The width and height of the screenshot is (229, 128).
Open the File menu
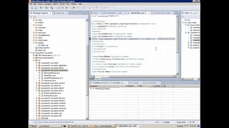tap(30, 4)
